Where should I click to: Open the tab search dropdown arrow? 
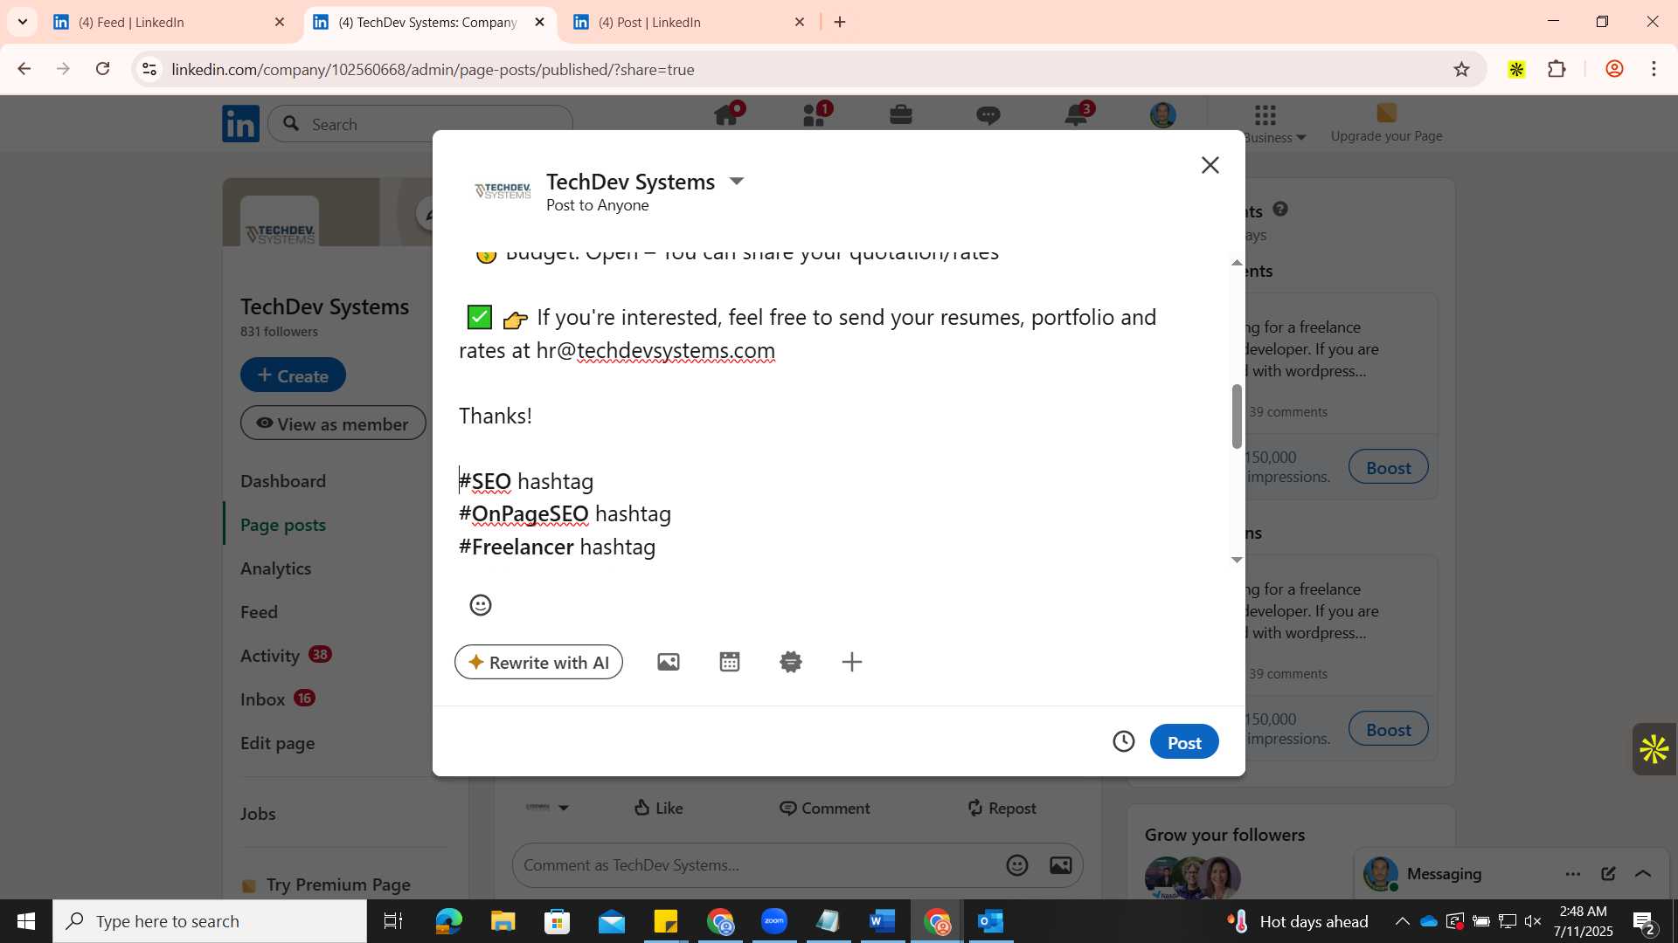click(x=22, y=22)
